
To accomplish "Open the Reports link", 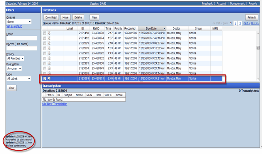I will [253, 4].
